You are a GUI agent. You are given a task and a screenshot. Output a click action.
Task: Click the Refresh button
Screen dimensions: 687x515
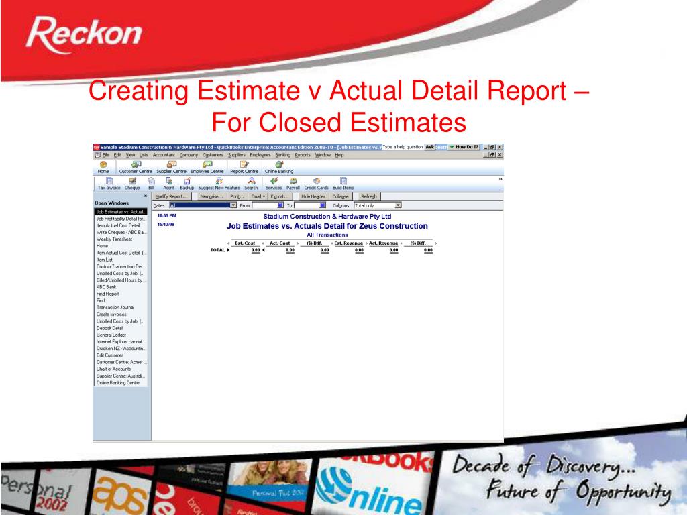pos(369,196)
